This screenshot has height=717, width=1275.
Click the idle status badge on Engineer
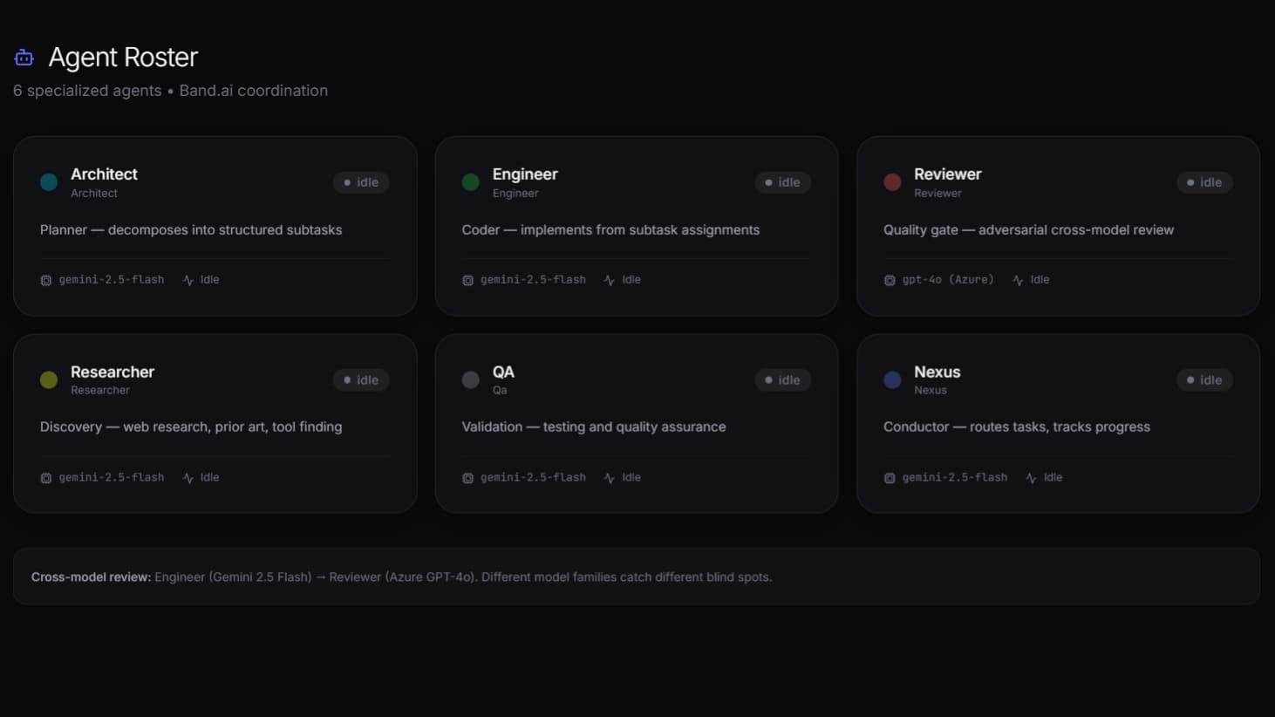point(783,182)
